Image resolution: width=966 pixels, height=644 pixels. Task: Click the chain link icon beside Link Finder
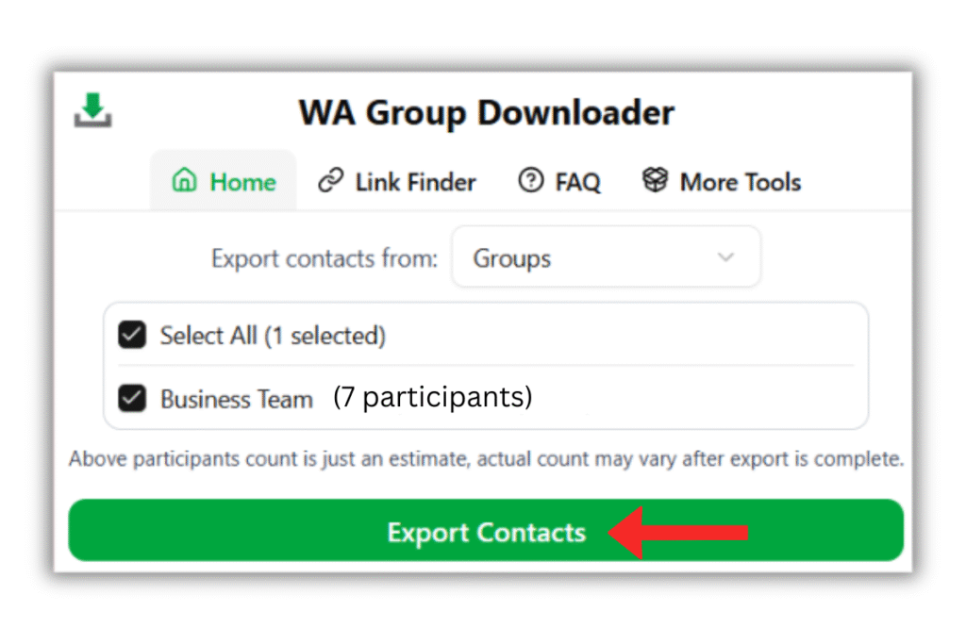point(331,181)
